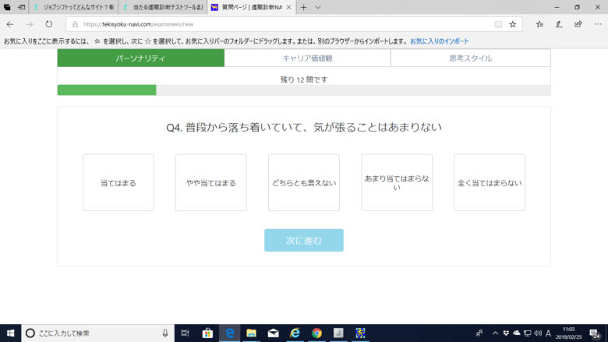
Task: Click the 残り 12 問です text
Action: click(304, 79)
